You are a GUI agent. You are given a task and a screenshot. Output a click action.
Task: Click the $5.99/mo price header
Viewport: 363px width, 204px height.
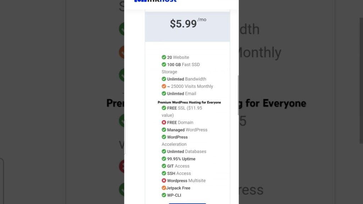point(188,23)
